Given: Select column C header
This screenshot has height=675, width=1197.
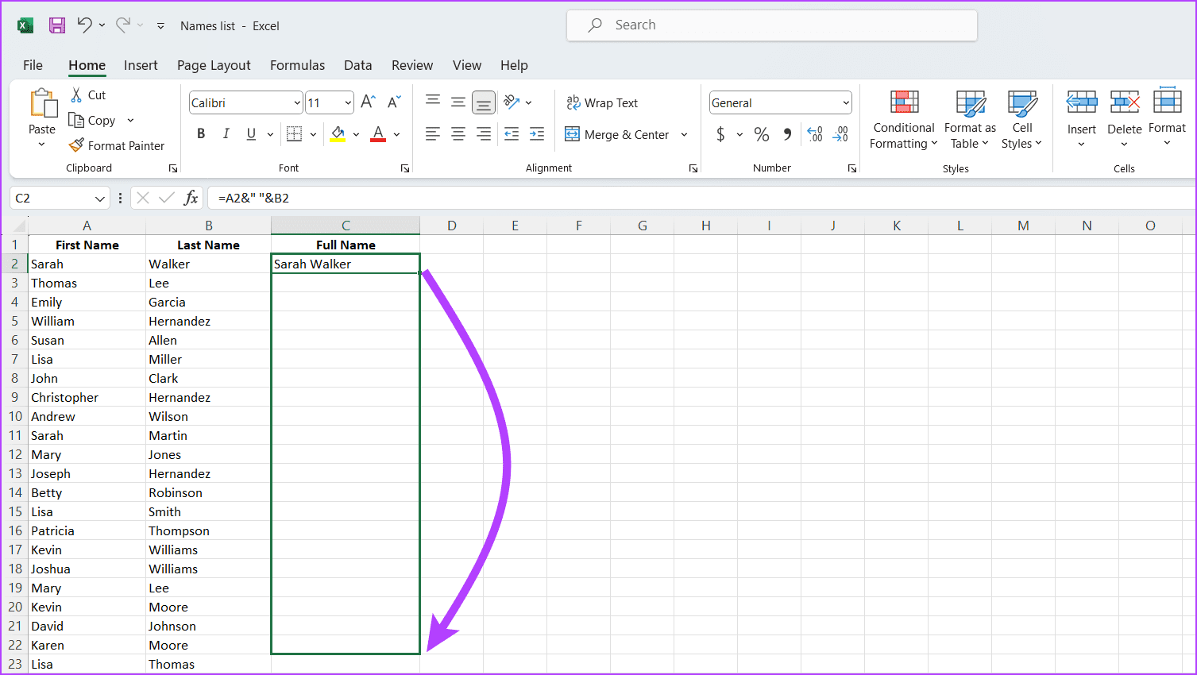Looking at the screenshot, I should 346,226.
